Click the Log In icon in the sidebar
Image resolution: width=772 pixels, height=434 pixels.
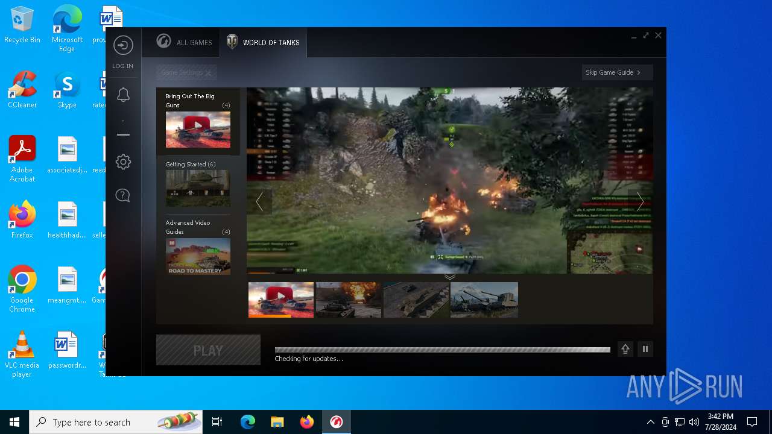pyautogui.click(x=123, y=45)
